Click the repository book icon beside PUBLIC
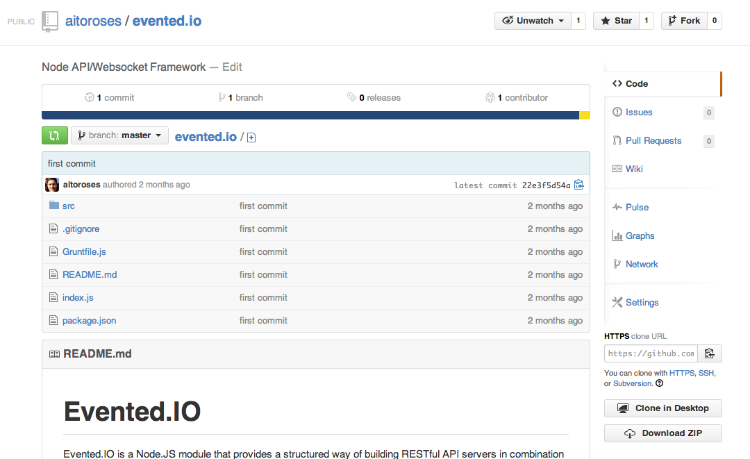This screenshot has height=459, width=750. [x=50, y=22]
